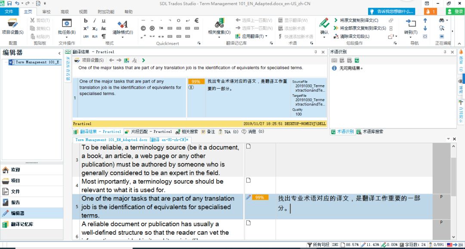Switch to the 审校 ribbon tab
Viewport: 465px width, 249px height.
tap(46, 12)
